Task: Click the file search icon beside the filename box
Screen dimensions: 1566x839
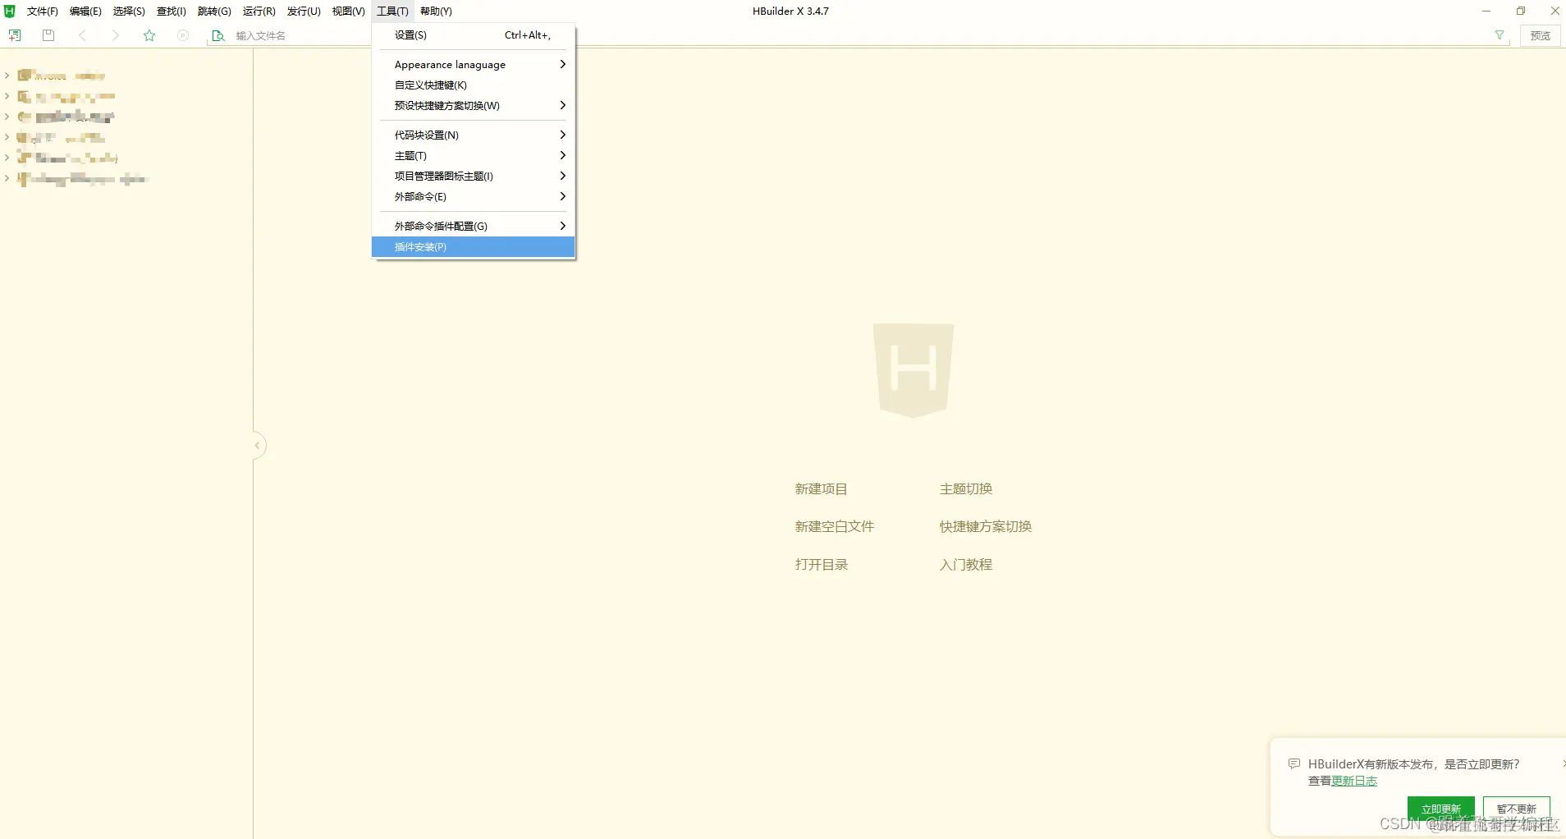Action: (218, 35)
